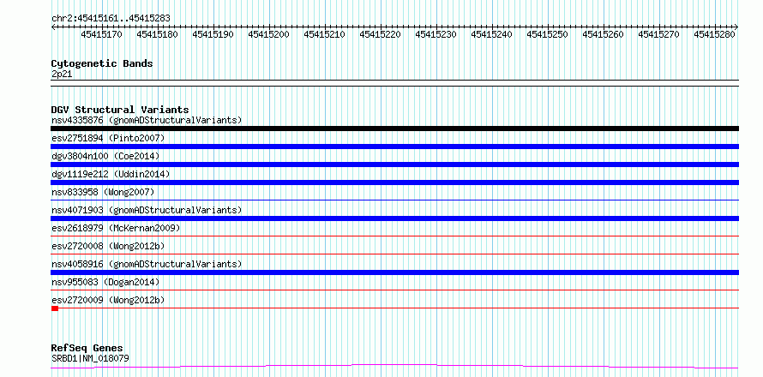
Task: Click ruler position 45415230
Action: (x=436, y=34)
